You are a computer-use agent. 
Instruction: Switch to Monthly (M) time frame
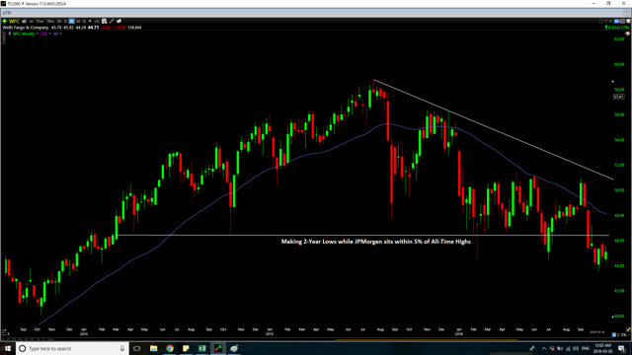point(78,21)
